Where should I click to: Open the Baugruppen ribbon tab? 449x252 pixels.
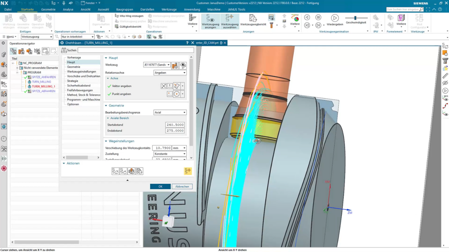pos(125,9)
